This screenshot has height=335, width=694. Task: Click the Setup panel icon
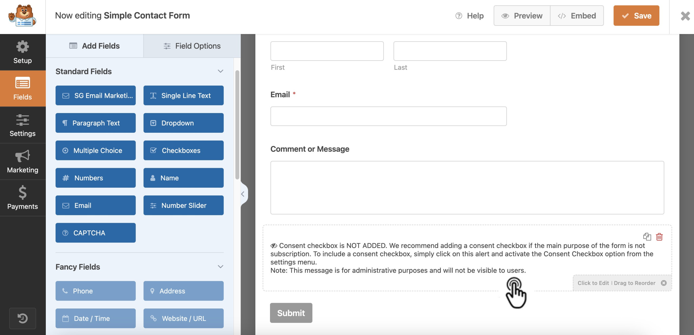point(22,52)
